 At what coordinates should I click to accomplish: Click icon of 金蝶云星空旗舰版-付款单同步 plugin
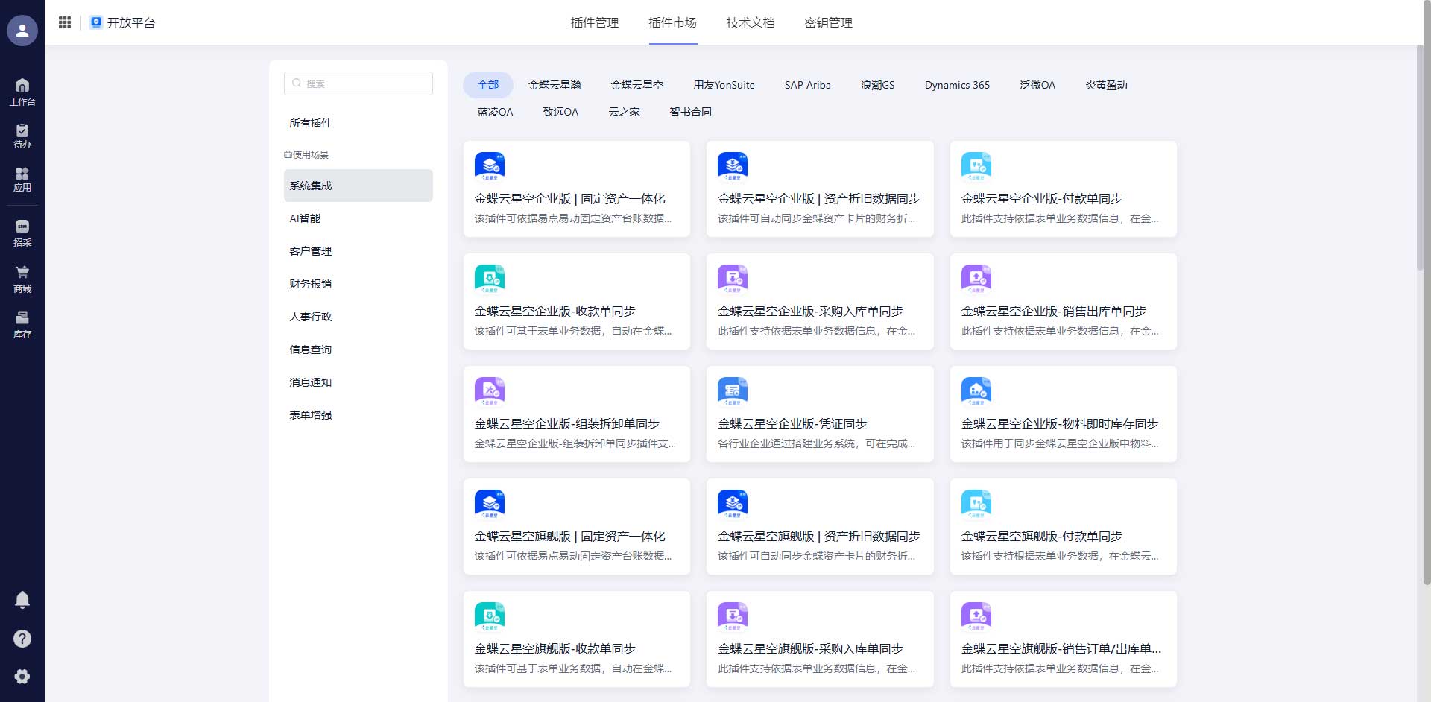[x=976, y=504]
